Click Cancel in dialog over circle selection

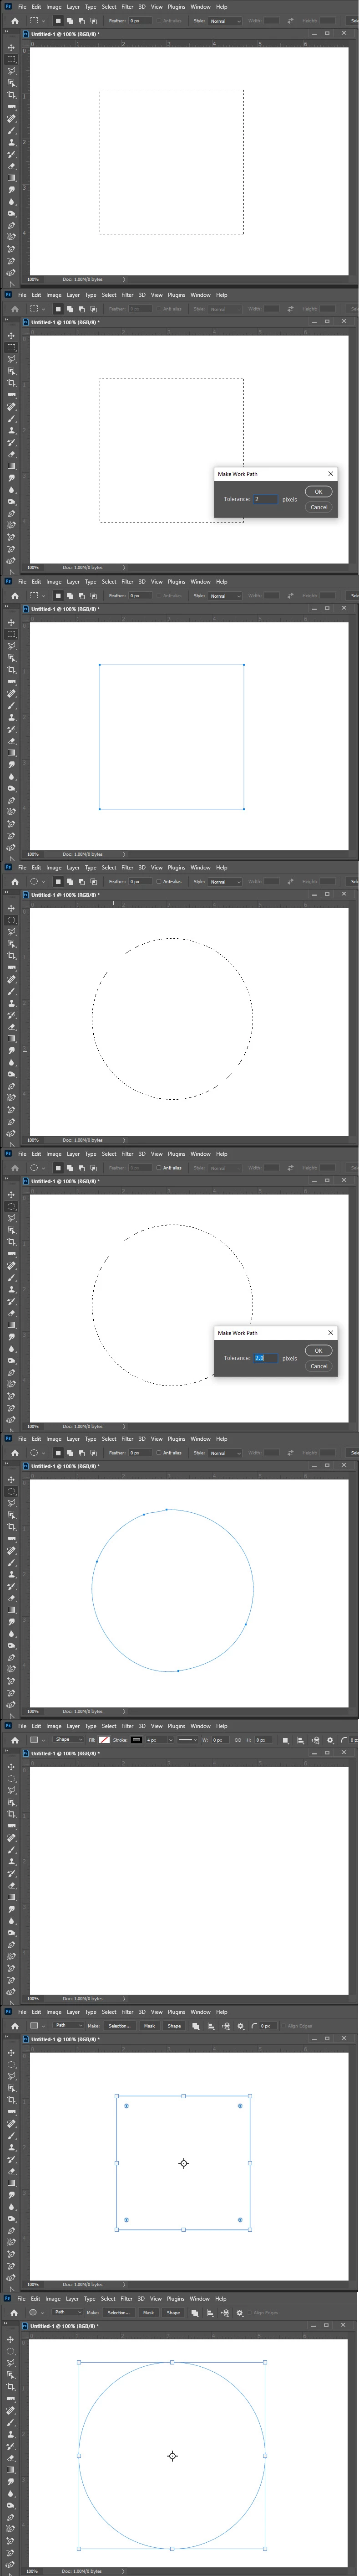[x=318, y=1366]
